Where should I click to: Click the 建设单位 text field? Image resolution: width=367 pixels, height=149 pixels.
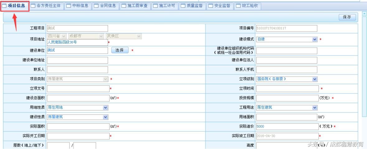click(78, 51)
